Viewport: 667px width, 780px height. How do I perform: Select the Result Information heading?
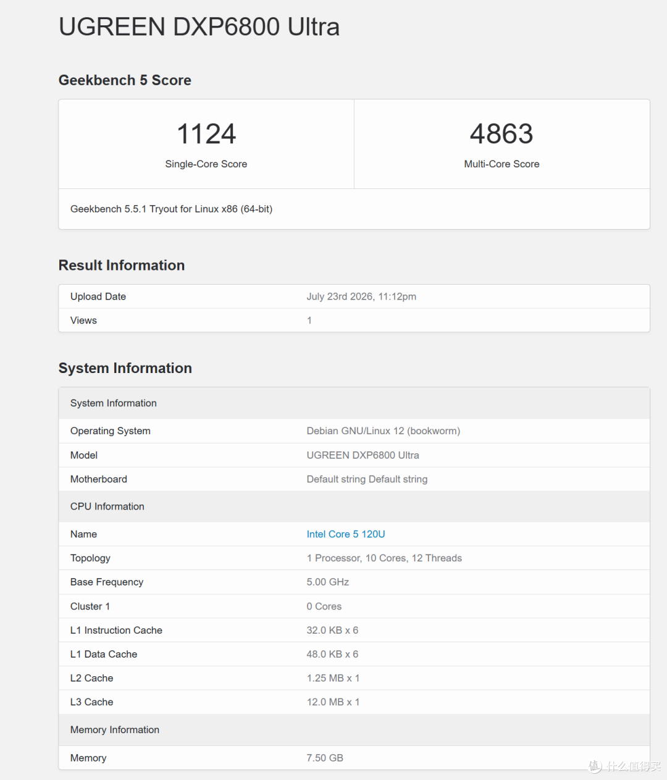[x=122, y=266]
